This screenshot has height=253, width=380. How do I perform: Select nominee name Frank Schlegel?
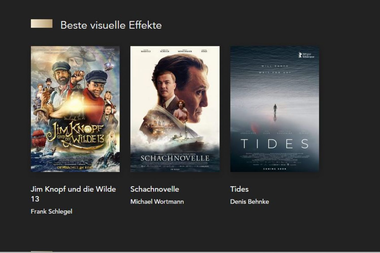coord(51,212)
